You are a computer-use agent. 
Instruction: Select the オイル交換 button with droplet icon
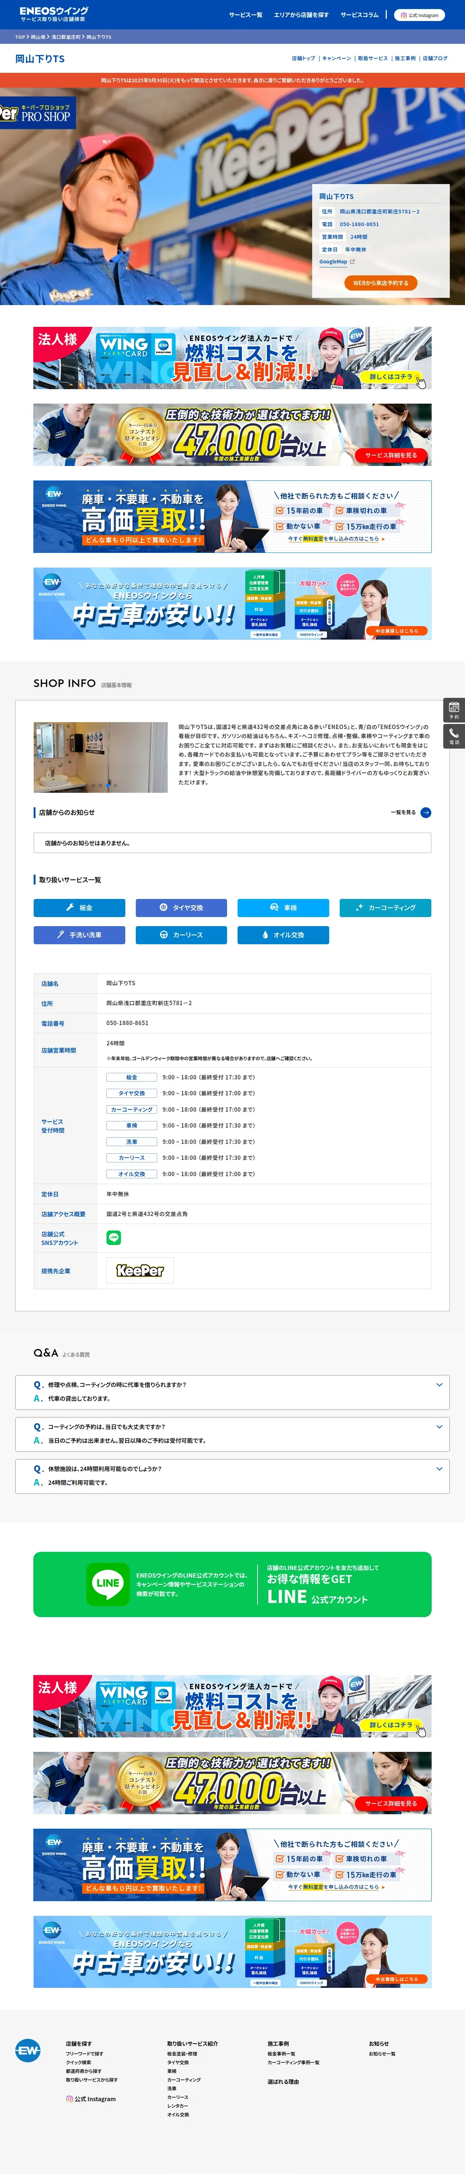pos(284,935)
